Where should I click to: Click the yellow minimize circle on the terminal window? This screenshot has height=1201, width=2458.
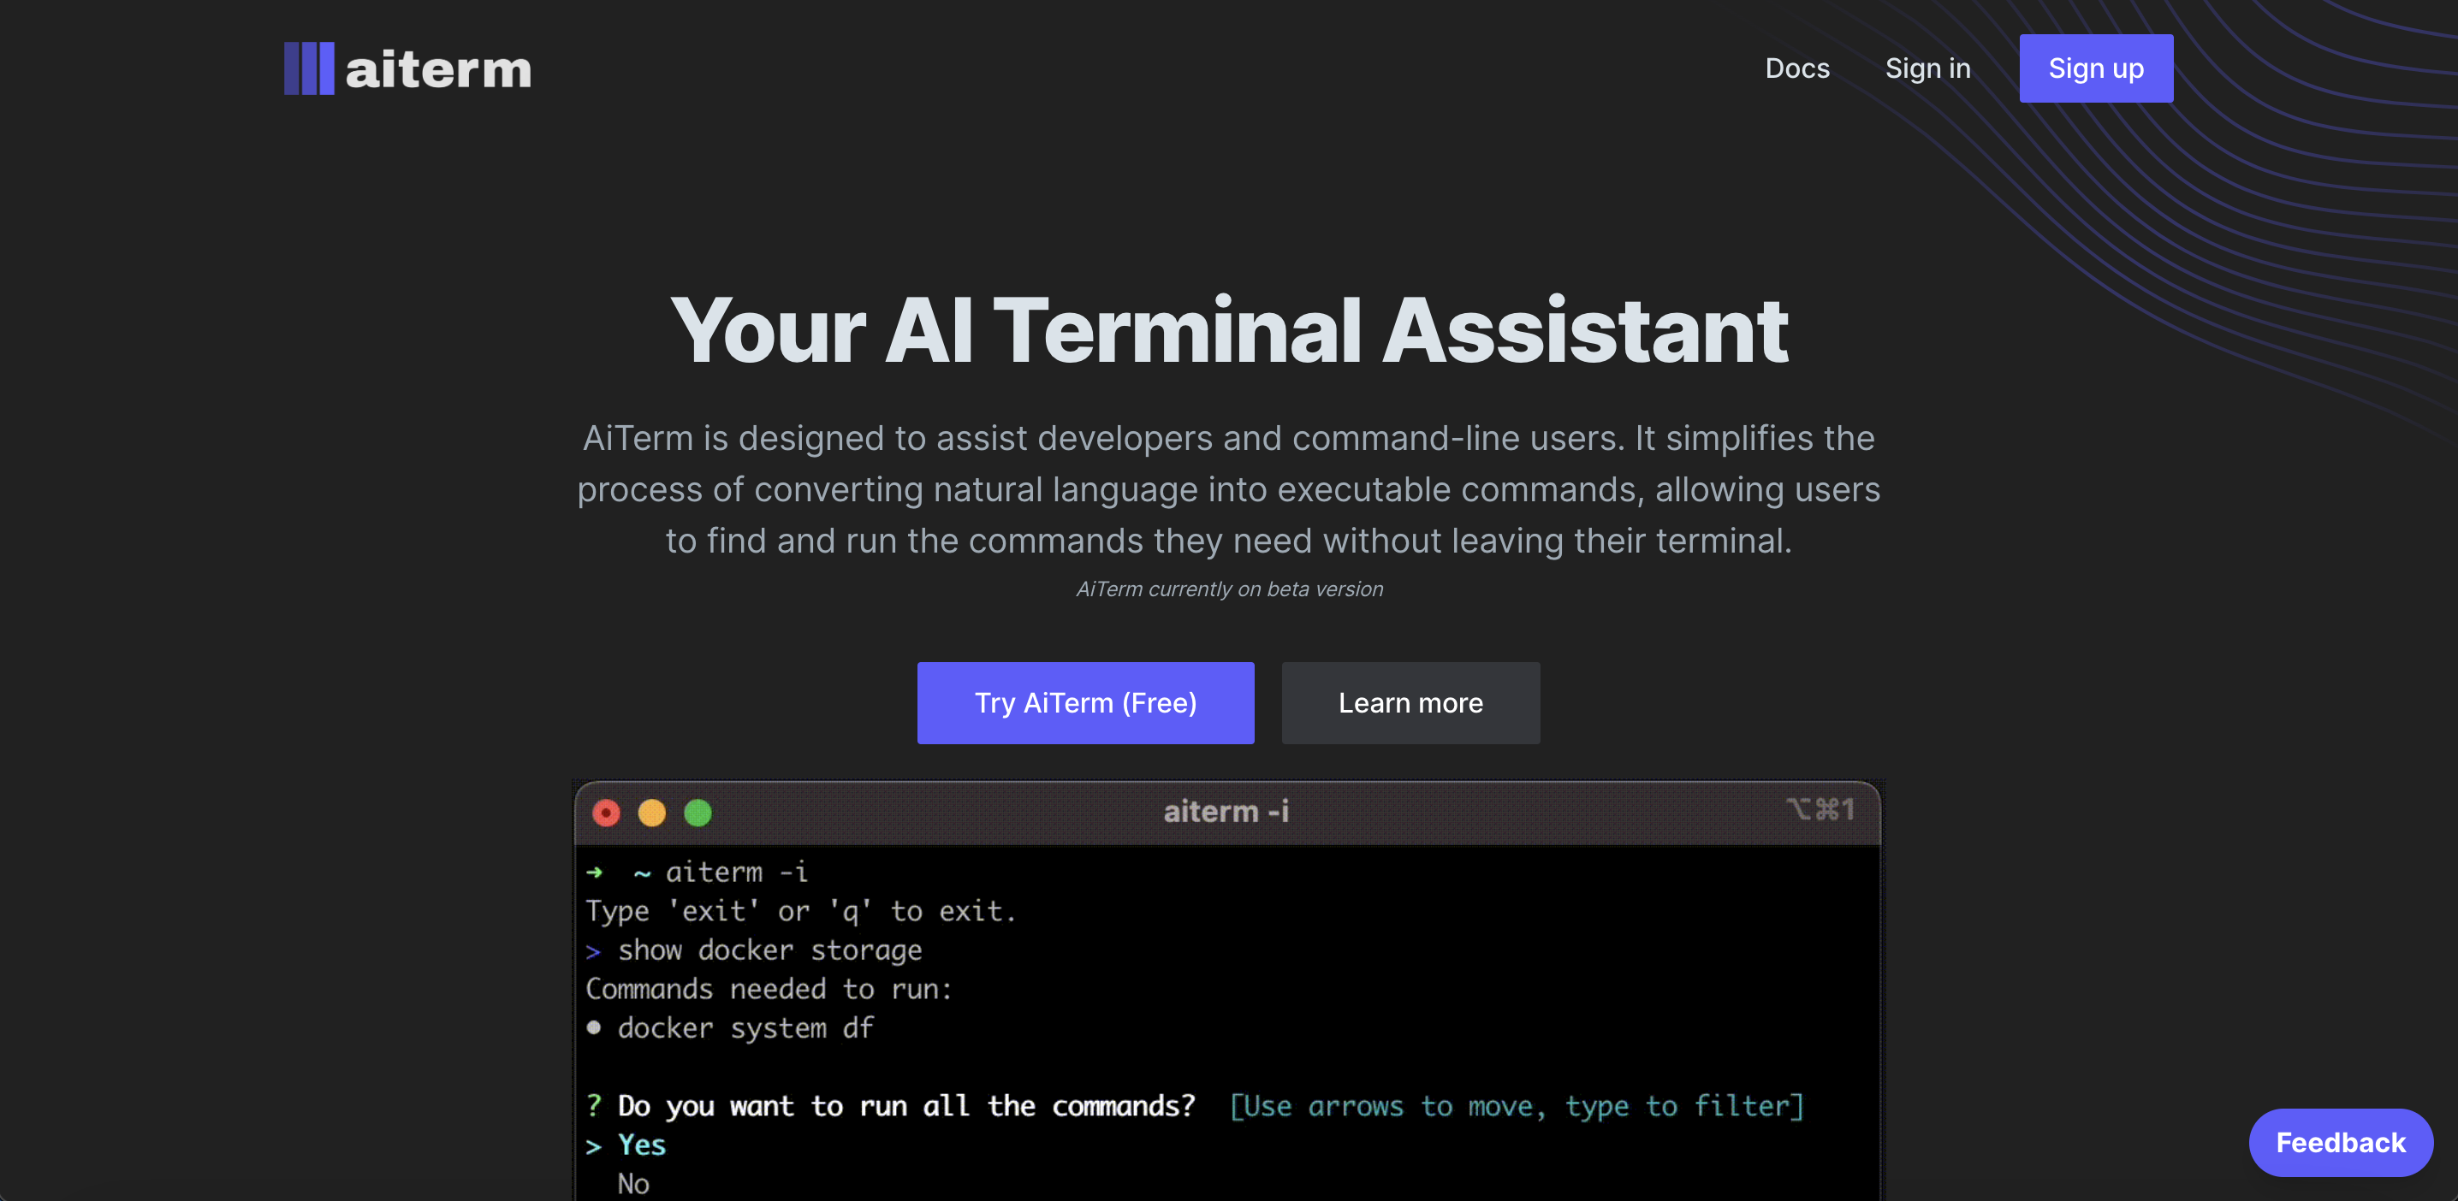(x=653, y=813)
